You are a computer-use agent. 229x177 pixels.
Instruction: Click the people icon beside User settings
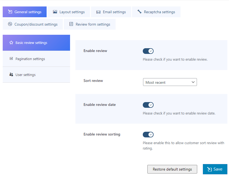11,75
